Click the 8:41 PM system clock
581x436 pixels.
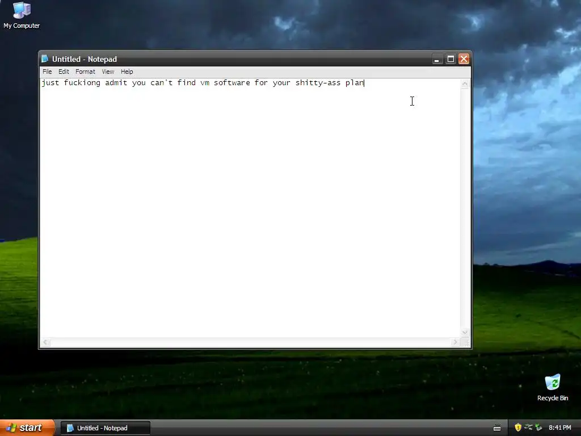tap(560, 428)
